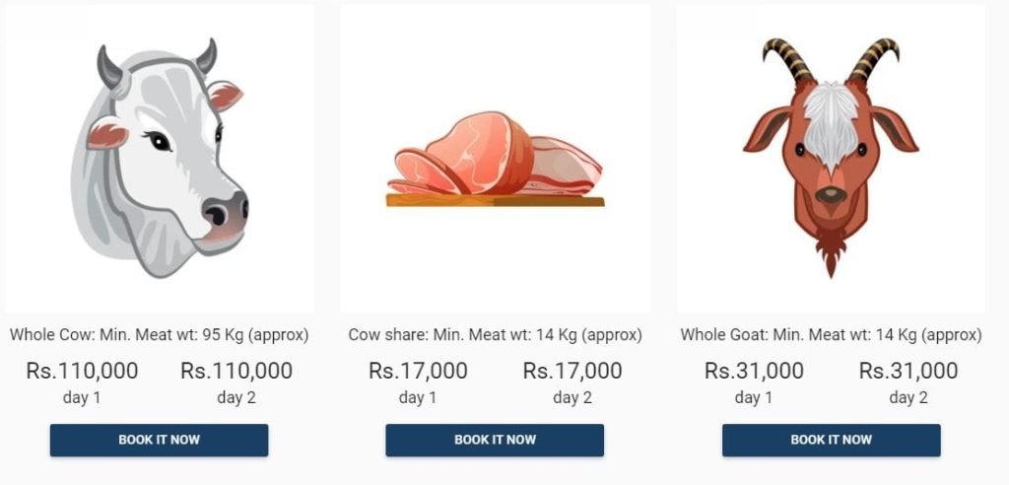Click Cow share's Rs.17,000 day 1 price

[418, 371]
